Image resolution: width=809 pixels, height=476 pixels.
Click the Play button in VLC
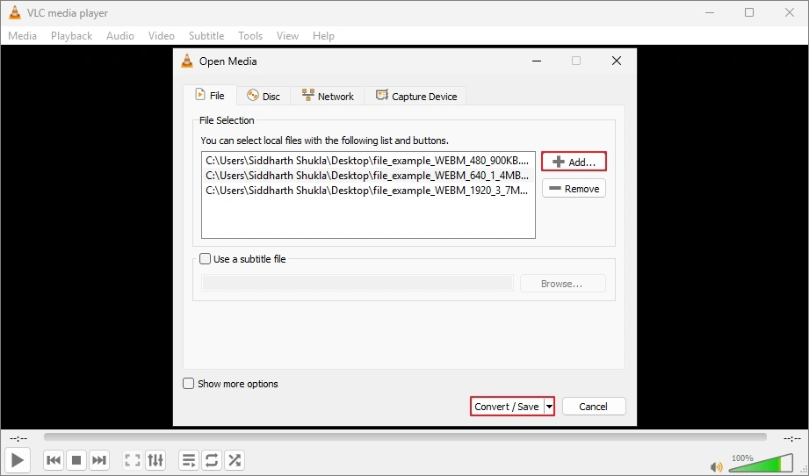(18, 459)
